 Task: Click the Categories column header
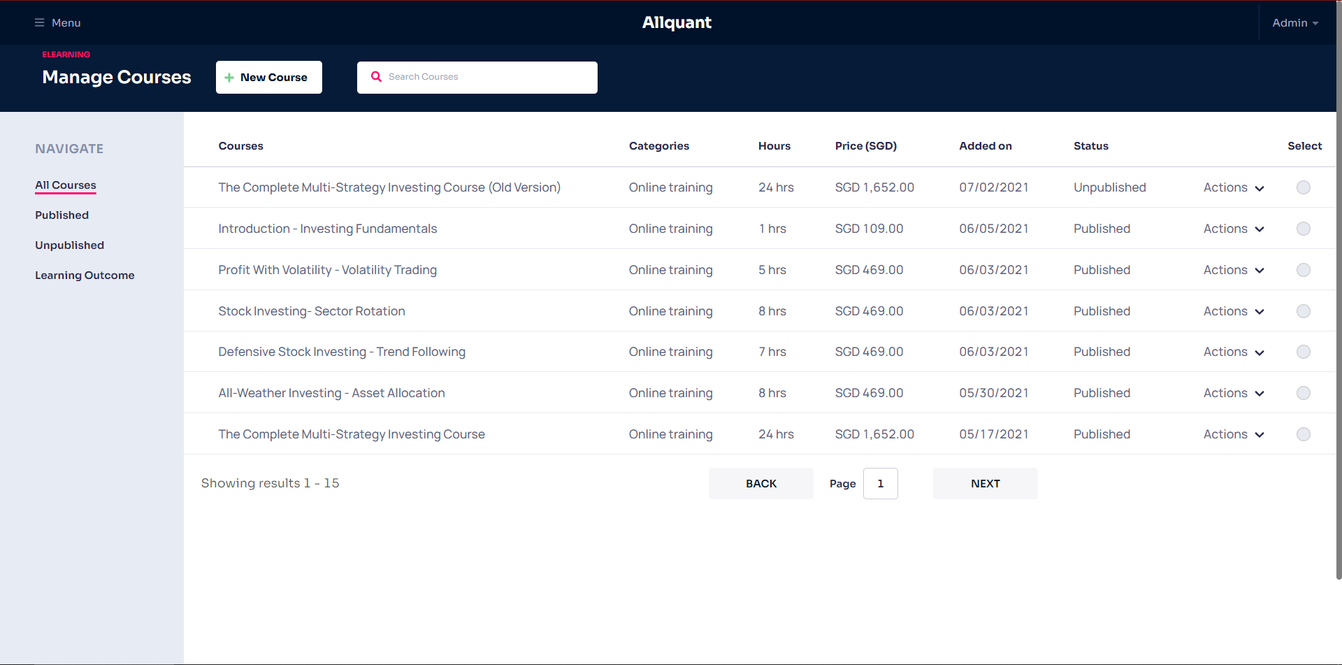[659, 146]
